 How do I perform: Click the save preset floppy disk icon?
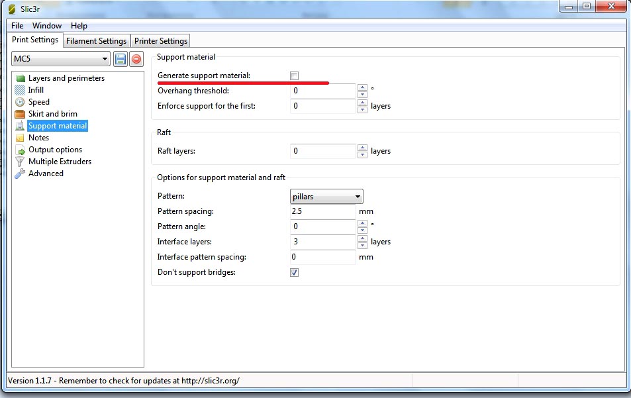(121, 59)
